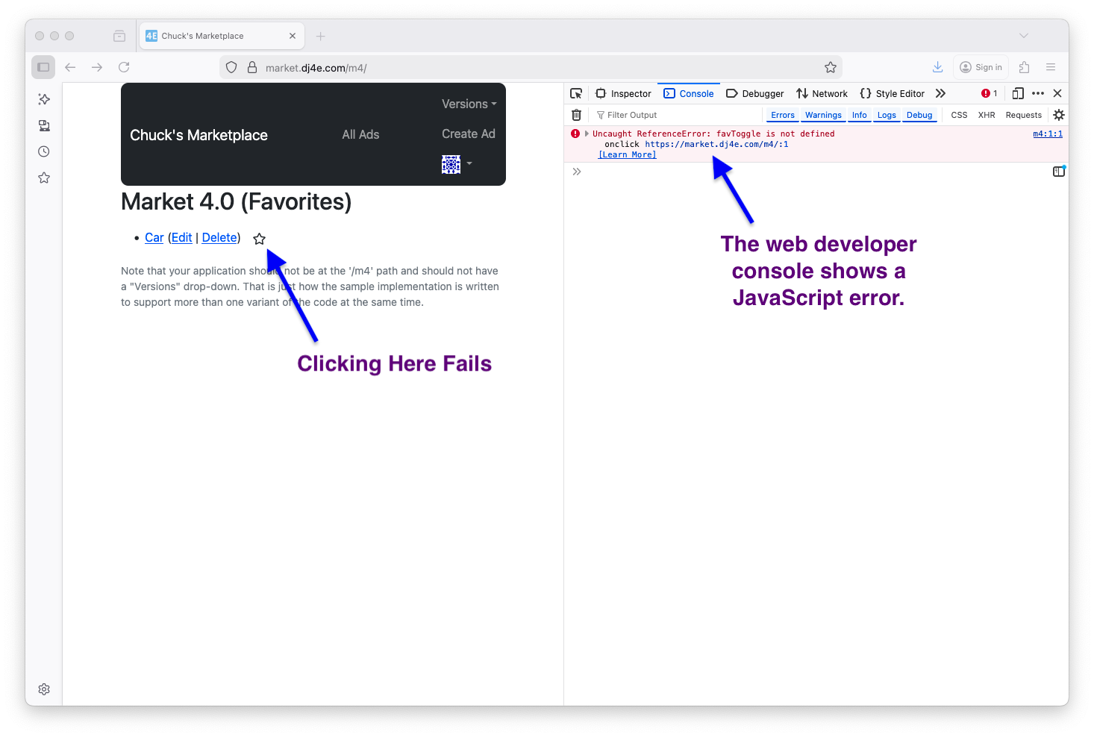This screenshot has width=1094, height=737.
Task: Click the address bar showing market.dj4e.com
Action: (x=522, y=67)
